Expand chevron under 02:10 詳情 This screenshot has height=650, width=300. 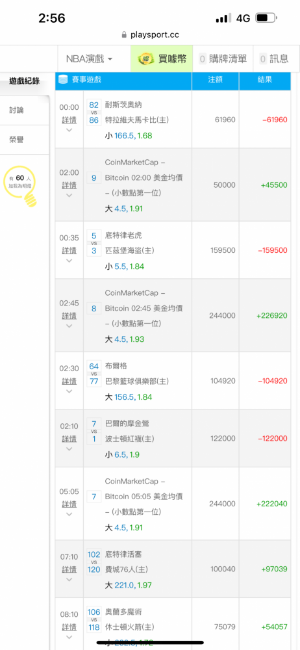[69, 448]
